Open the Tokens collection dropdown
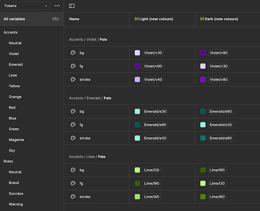The height and width of the screenshot is (211, 260). point(26,6)
